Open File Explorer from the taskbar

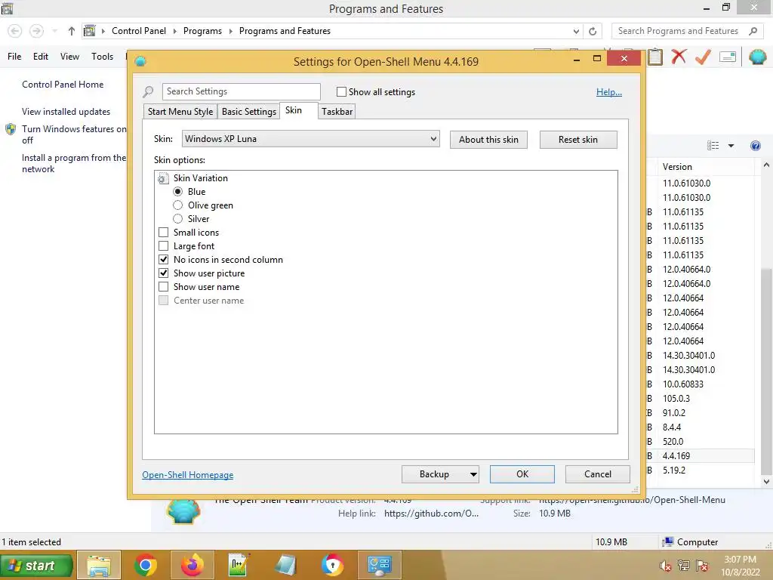point(99,565)
